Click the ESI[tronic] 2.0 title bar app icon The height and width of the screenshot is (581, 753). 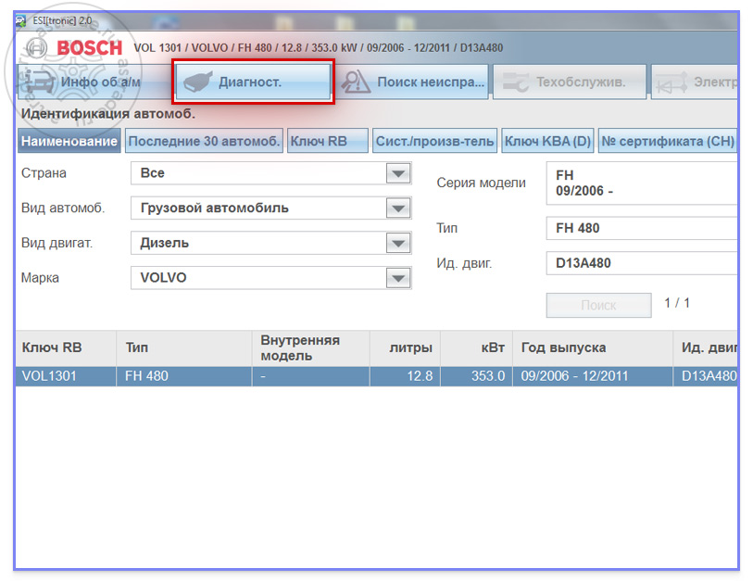coord(20,21)
